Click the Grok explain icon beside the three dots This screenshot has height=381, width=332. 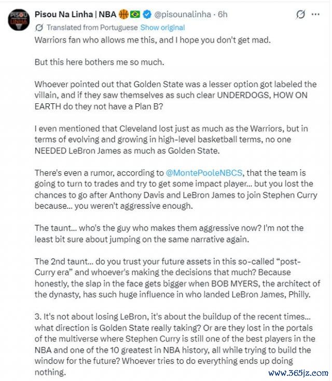point(300,15)
